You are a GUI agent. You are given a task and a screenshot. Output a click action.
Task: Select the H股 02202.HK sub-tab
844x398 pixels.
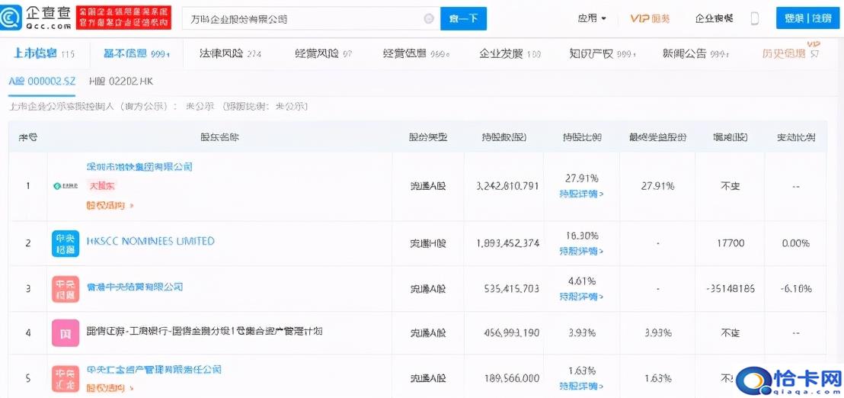click(120, 81)
